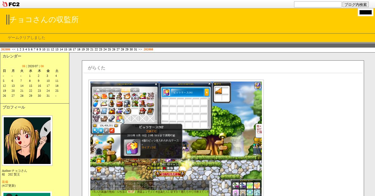The image size is (375, 196).
Task: Close the Bits Inventory window in game screenshot
Action: coord(209,84)
